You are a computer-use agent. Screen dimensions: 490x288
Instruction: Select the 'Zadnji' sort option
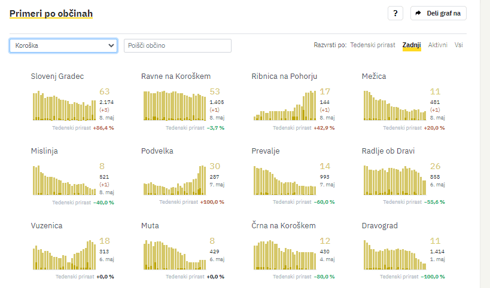(412, 45)
